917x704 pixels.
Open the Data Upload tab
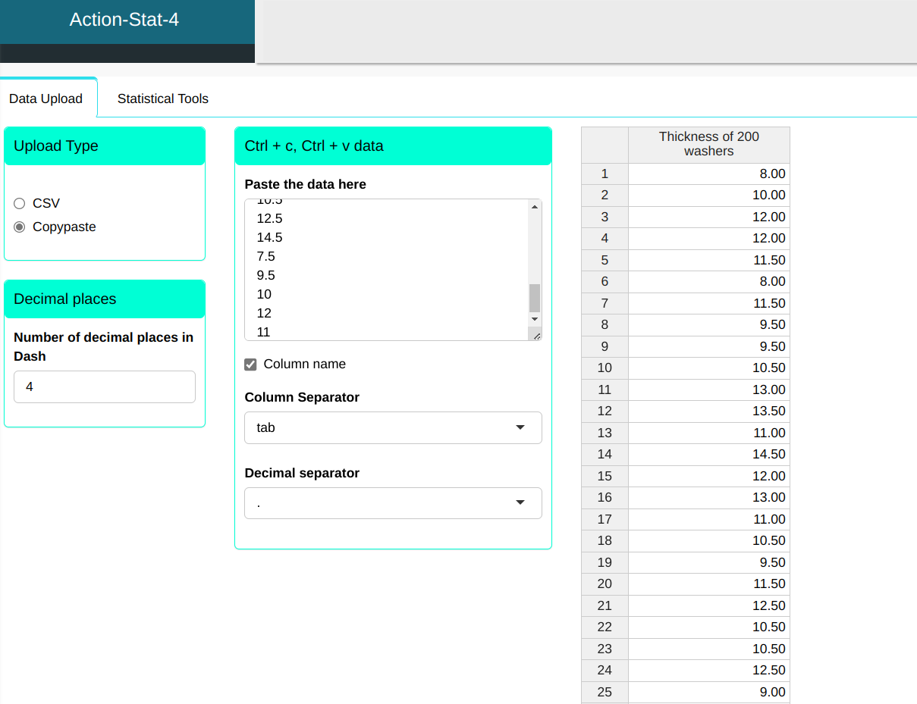click(x=46, y=99)
